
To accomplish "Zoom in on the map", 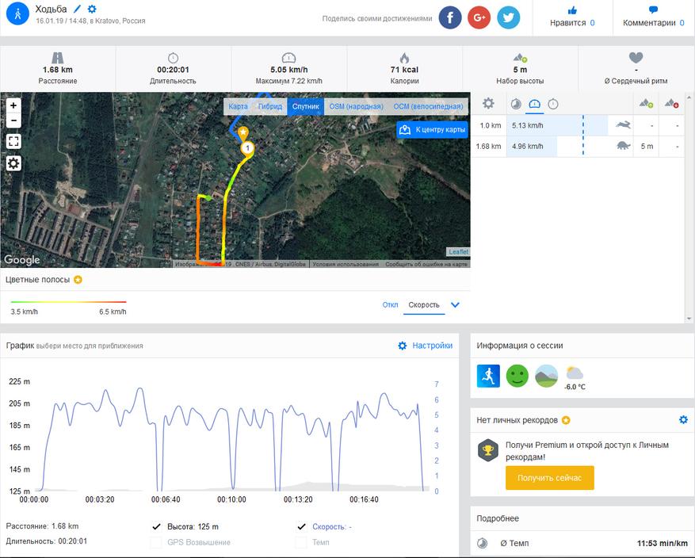I will point(13,105).
